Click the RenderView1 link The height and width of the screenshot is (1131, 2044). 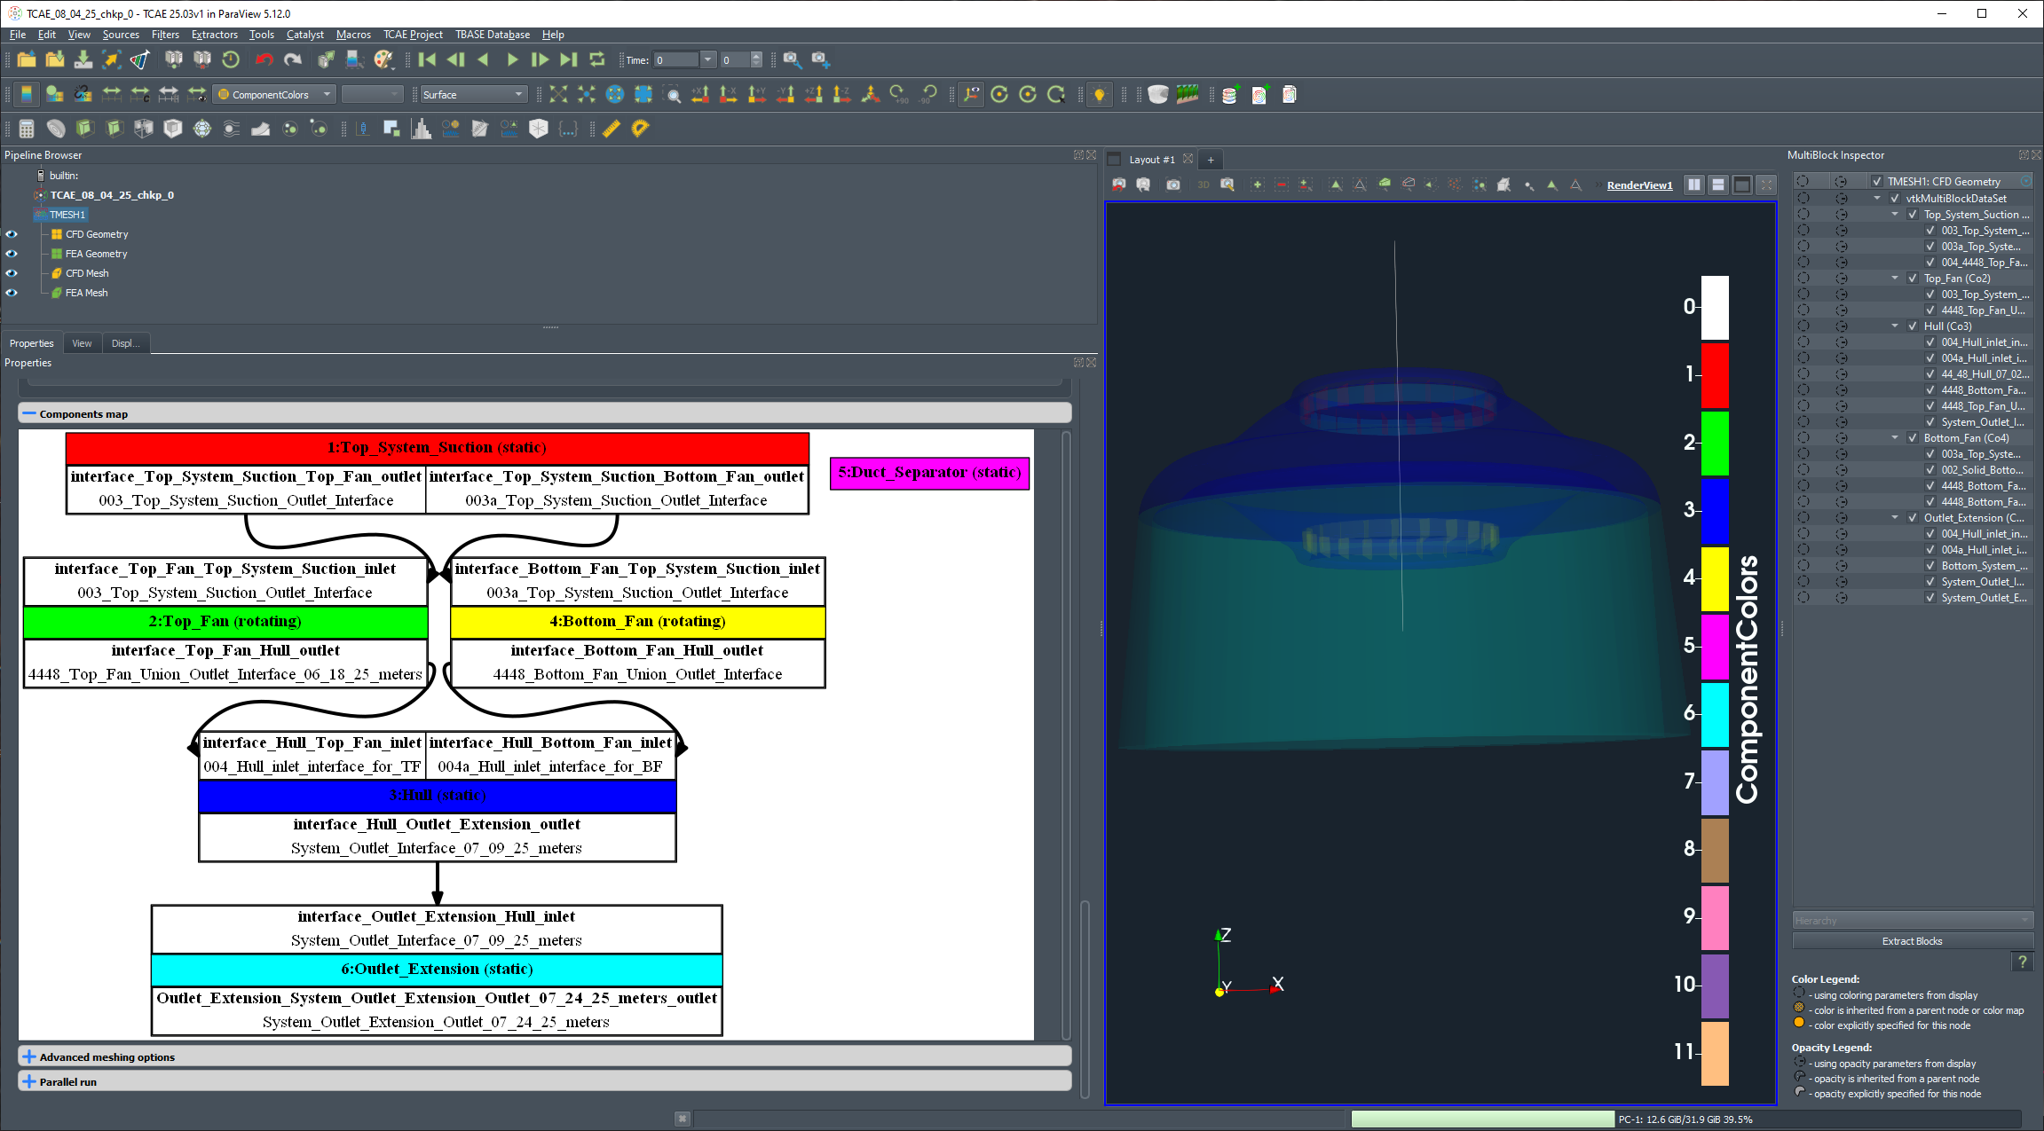coord(1638,185)
